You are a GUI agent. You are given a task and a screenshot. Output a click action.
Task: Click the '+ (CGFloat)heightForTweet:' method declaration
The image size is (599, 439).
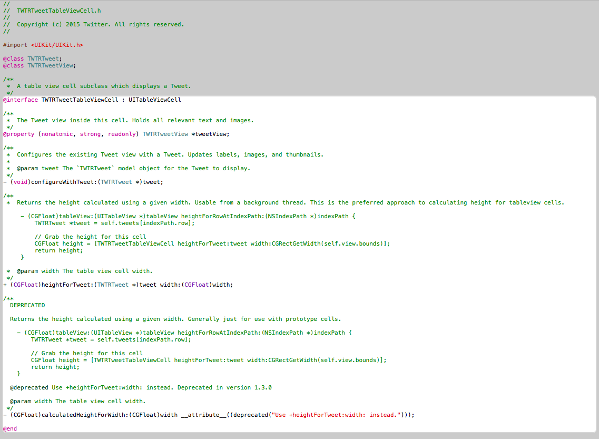pyautogui.click(x=117, y=285)
